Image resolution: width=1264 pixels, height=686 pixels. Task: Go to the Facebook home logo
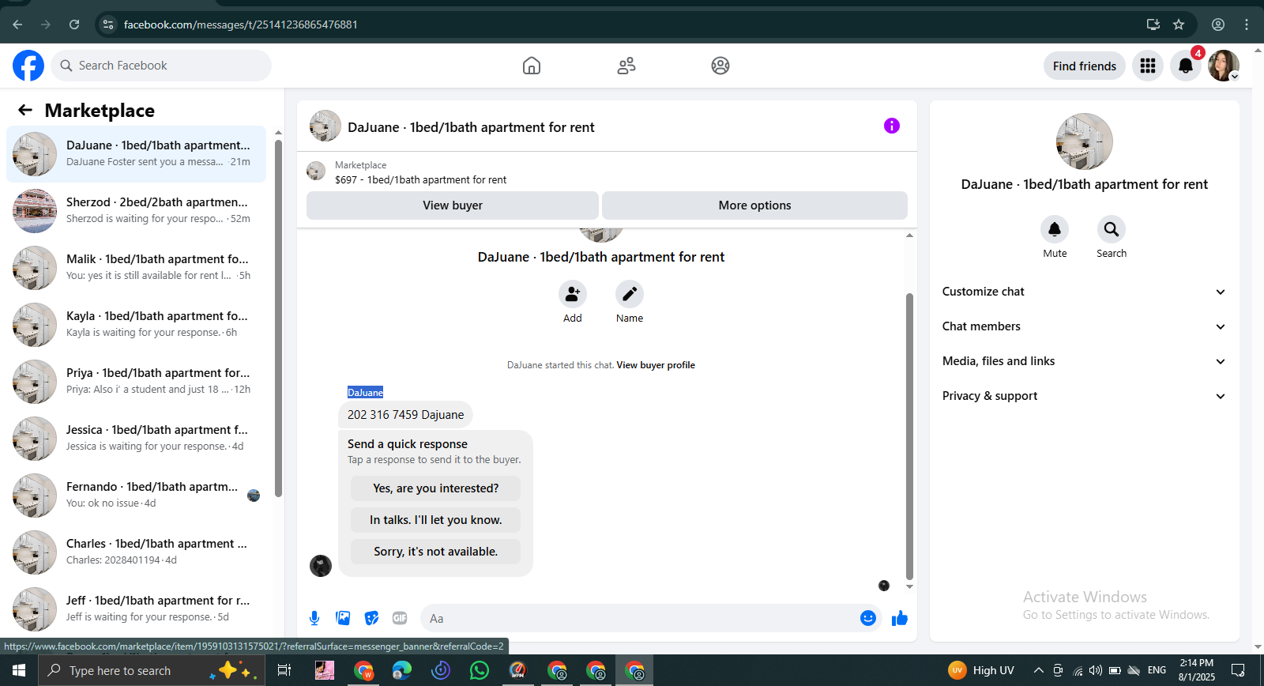tap(28, 66)
